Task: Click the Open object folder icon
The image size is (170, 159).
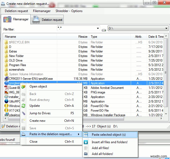Action: pos(23,87)
